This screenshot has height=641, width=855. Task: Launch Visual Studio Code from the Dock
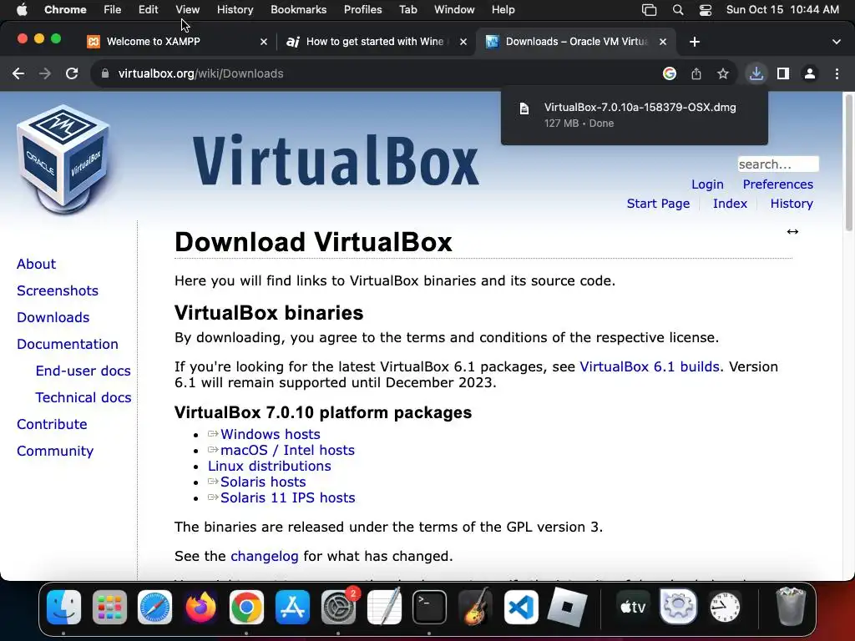(x=521, y=608)
